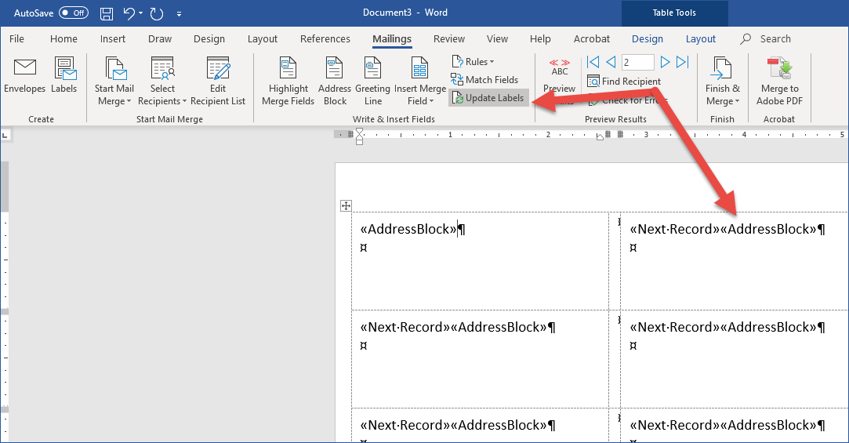Click Update Labels button

coord(488,98)
